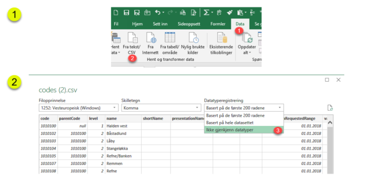Switch to the Sideoppsett tab
Viewport: 373px width, 181px height.
189,24
